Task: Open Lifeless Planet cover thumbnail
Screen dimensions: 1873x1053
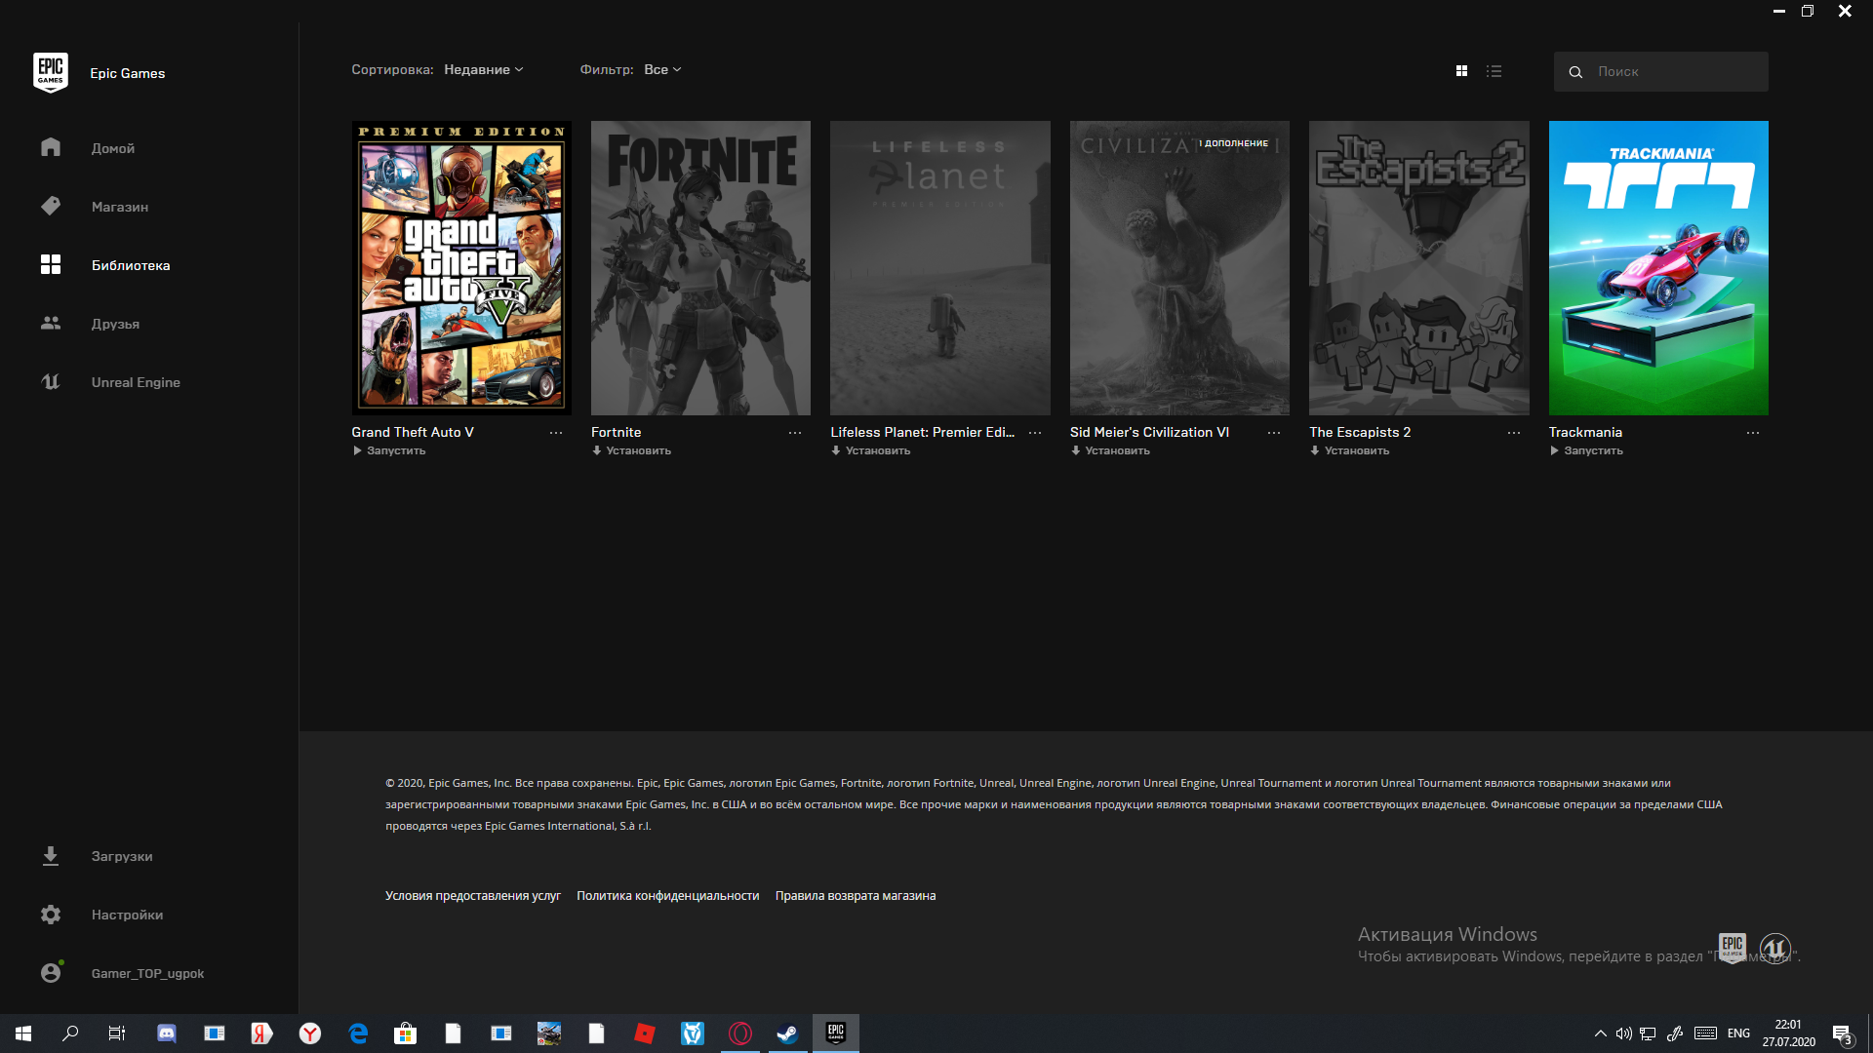Action: click(940, 267)
